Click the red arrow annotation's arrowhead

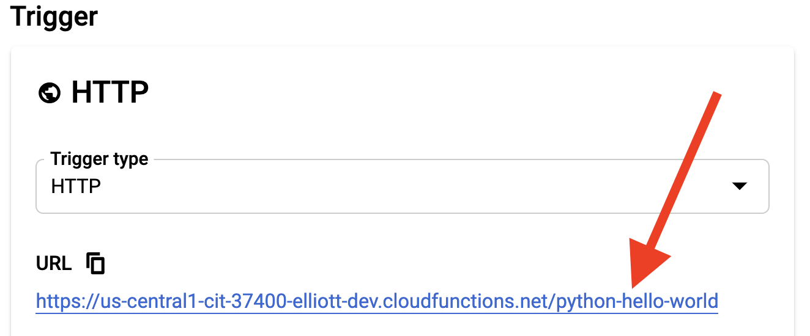[650, 264]
